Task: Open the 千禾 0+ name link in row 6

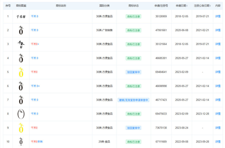Action: click(x=35, y=86)
